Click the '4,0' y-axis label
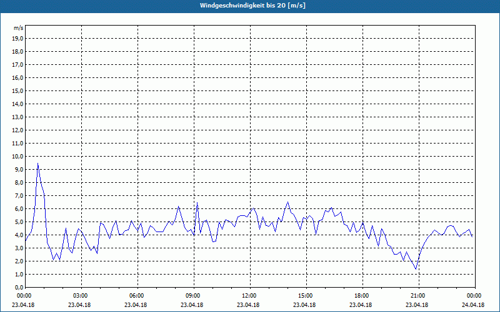500x312 pixels. click(x=20, y=235)
